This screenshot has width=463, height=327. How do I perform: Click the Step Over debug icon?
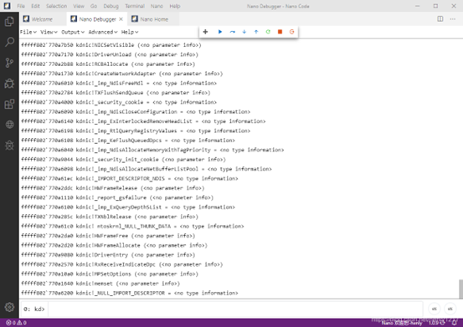pos(233,32)
